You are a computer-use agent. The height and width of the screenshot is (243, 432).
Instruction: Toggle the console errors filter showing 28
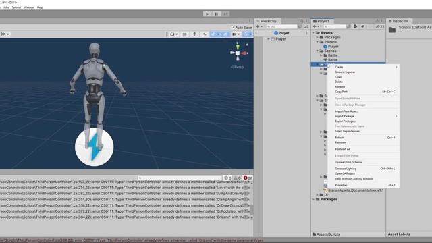pos(248,178)
